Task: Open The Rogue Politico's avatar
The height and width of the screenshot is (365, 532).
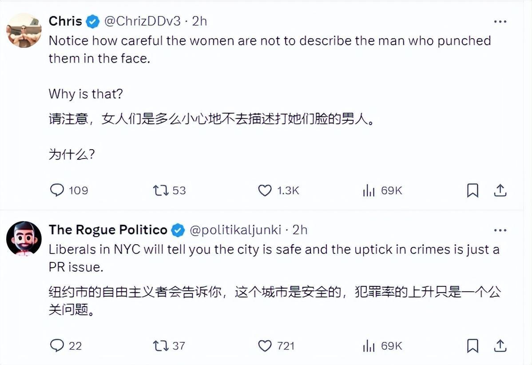Action: pos(24,238)
